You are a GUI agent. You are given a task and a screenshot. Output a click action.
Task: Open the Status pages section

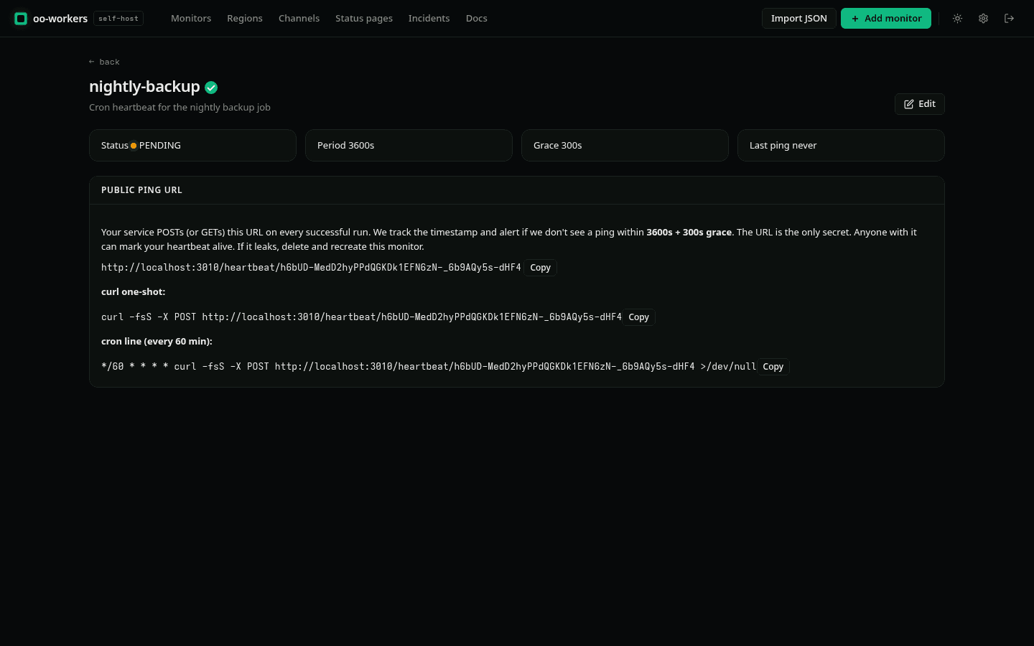point(364,19)
